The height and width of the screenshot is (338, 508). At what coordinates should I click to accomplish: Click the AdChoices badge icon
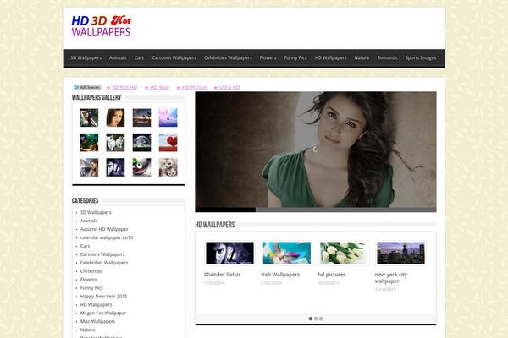click(87, 87)
